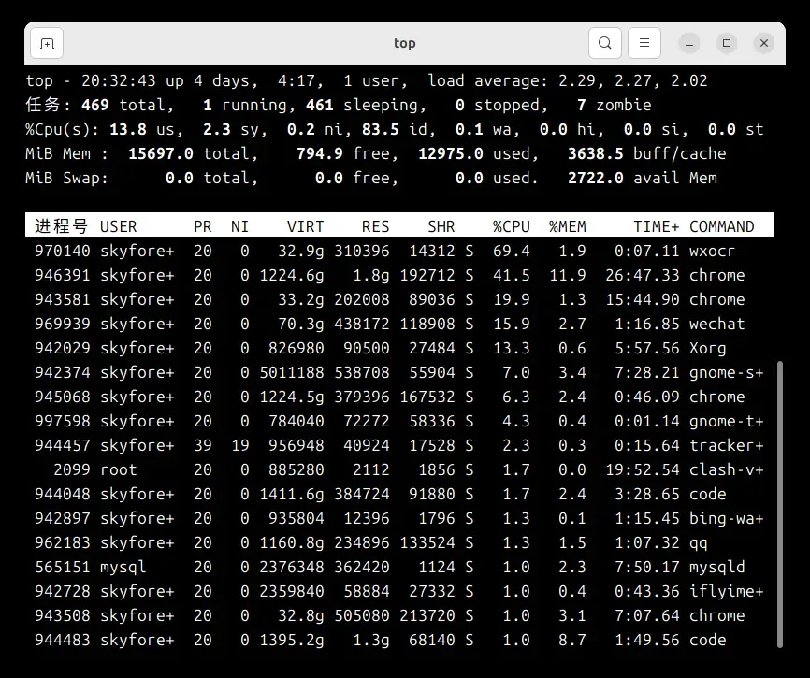This screenshot has height=678, width=810.
Task: Click the TIME+ column header
Action: point(656,226)
